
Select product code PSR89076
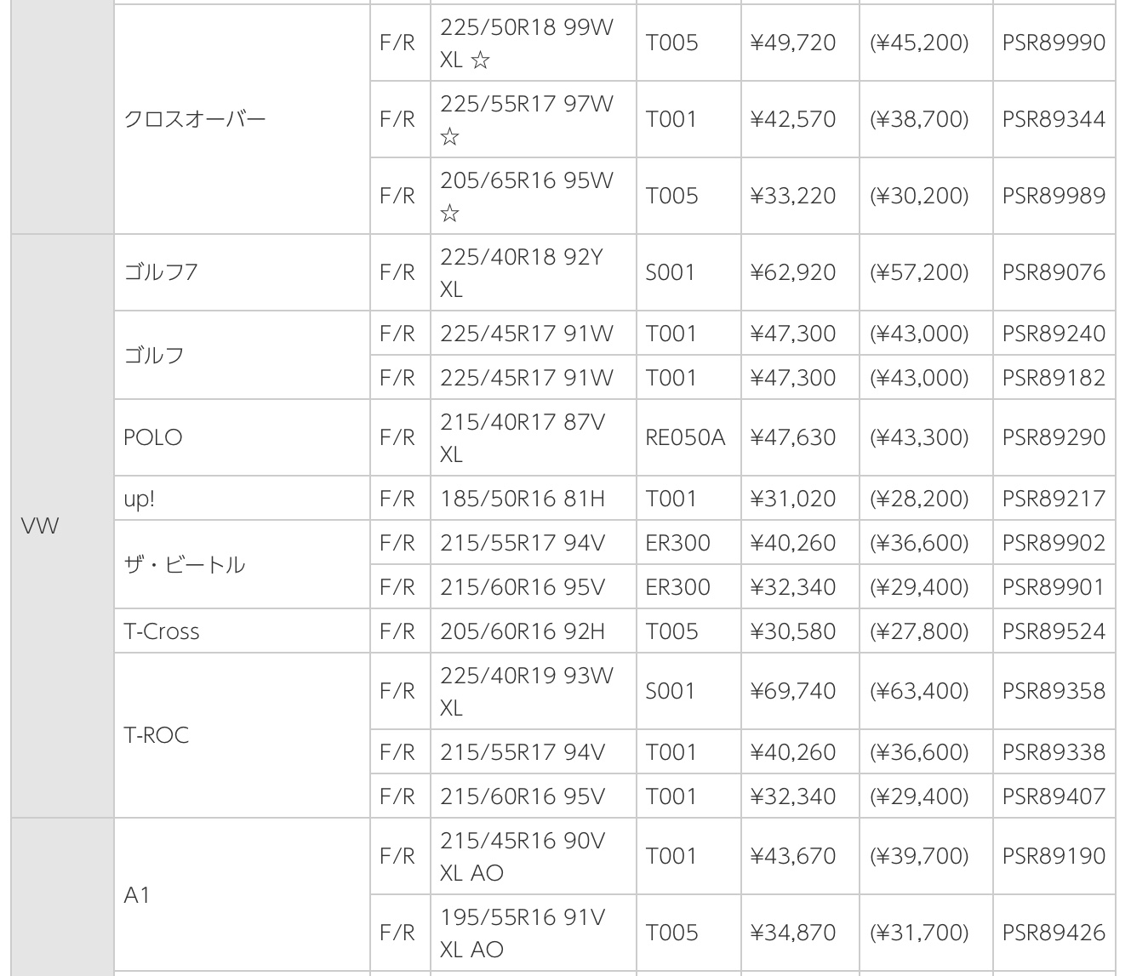(1054, 272)
